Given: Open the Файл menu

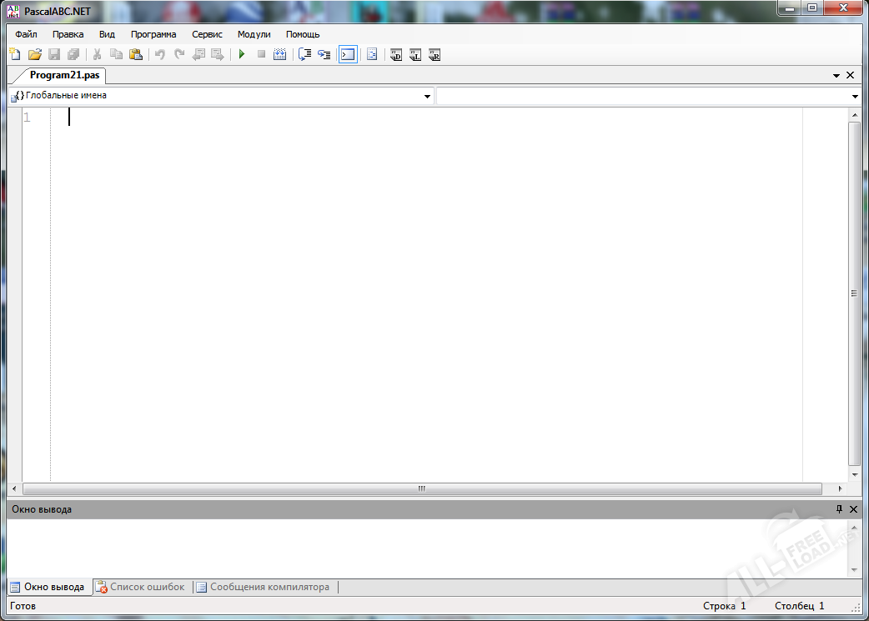Looking at the screenshot, I should [26, 34].
